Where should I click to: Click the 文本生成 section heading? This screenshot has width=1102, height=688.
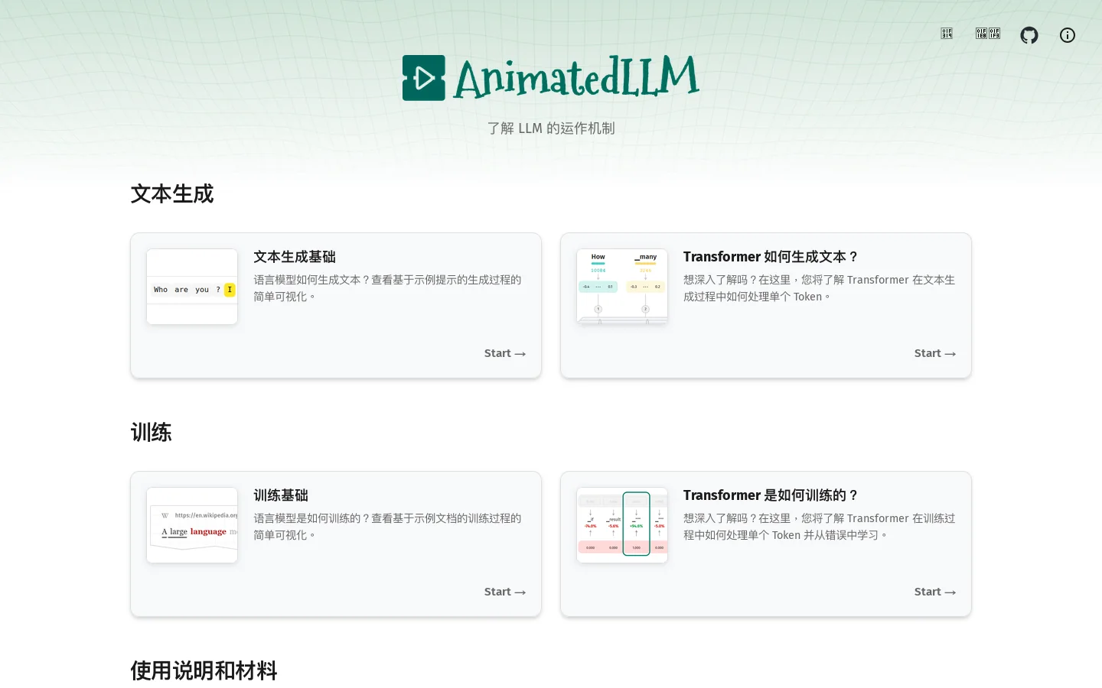click(172, 193)
